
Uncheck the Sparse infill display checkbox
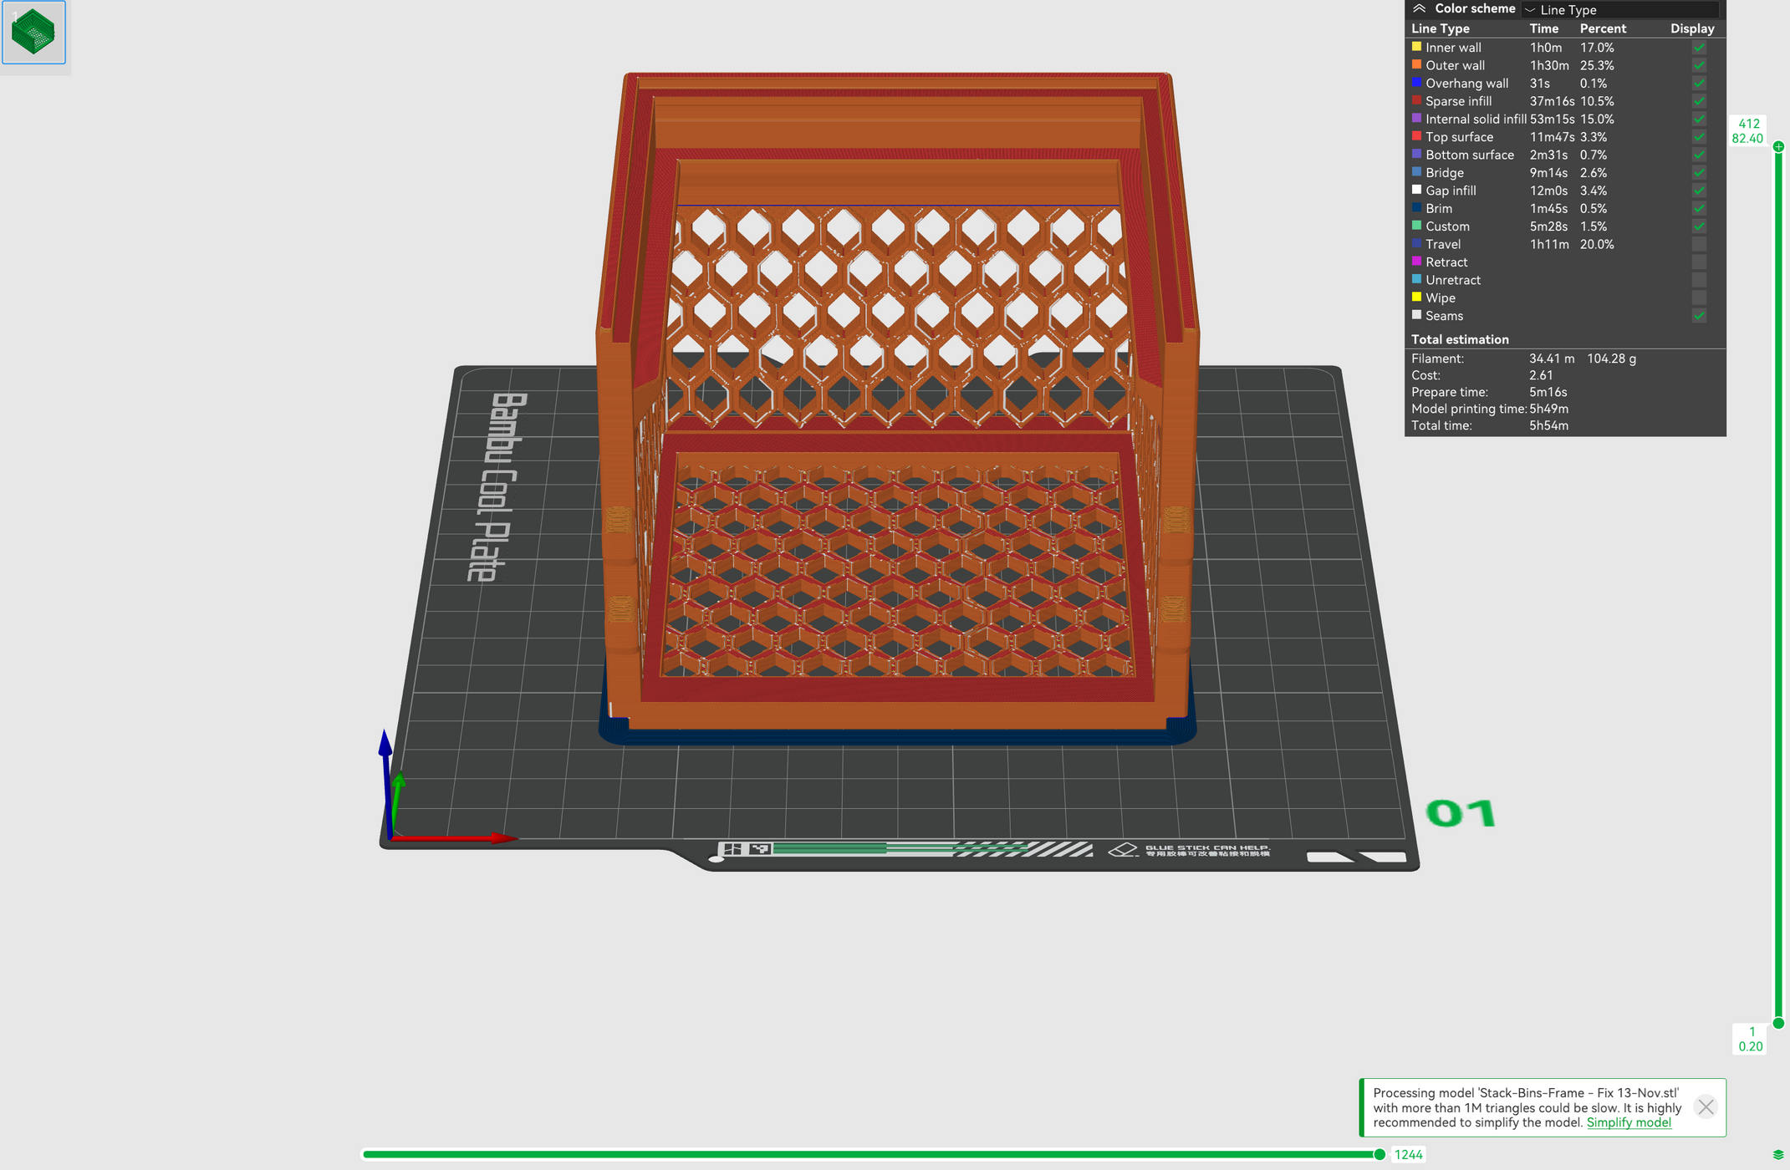pos(1699,100)
